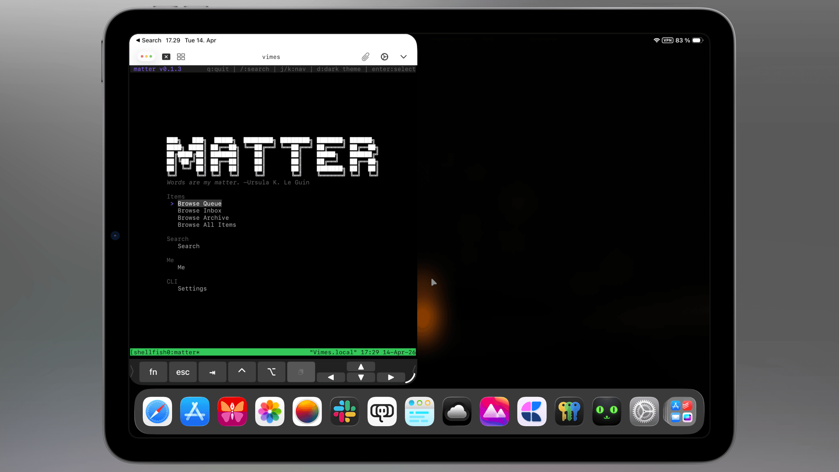Image resolution: width=839 pixels, height=472 pixels.
Task: Tap the vimes session title field
Action: (x=271, y=57)
